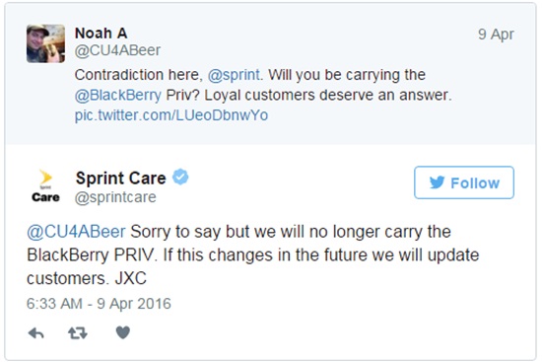Open pic.twitter.com/LUeoDbnwYo image link
The width and height of the screenshot is (542, 362).
point(171,115)
